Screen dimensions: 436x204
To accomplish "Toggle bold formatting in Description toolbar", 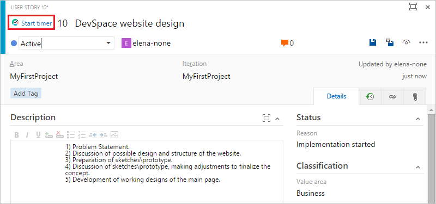I will pos(16,135).
